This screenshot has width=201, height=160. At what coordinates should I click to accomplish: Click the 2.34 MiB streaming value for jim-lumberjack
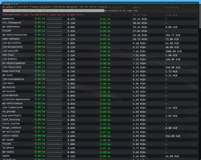click(x=171, y=108)
